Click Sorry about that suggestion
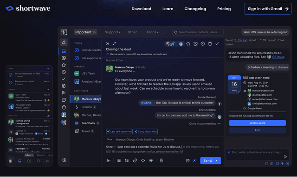297x177 pixels. tap(146, 132)
